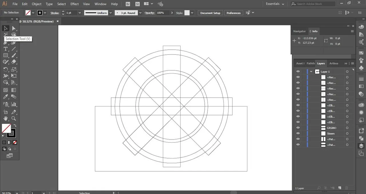Open Adobe Stock via St icon
The image size is (366, 194).
tap(138, 4)
